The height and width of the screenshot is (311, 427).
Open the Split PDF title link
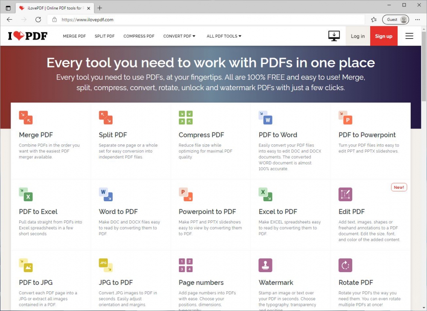(x=113, y=135)
